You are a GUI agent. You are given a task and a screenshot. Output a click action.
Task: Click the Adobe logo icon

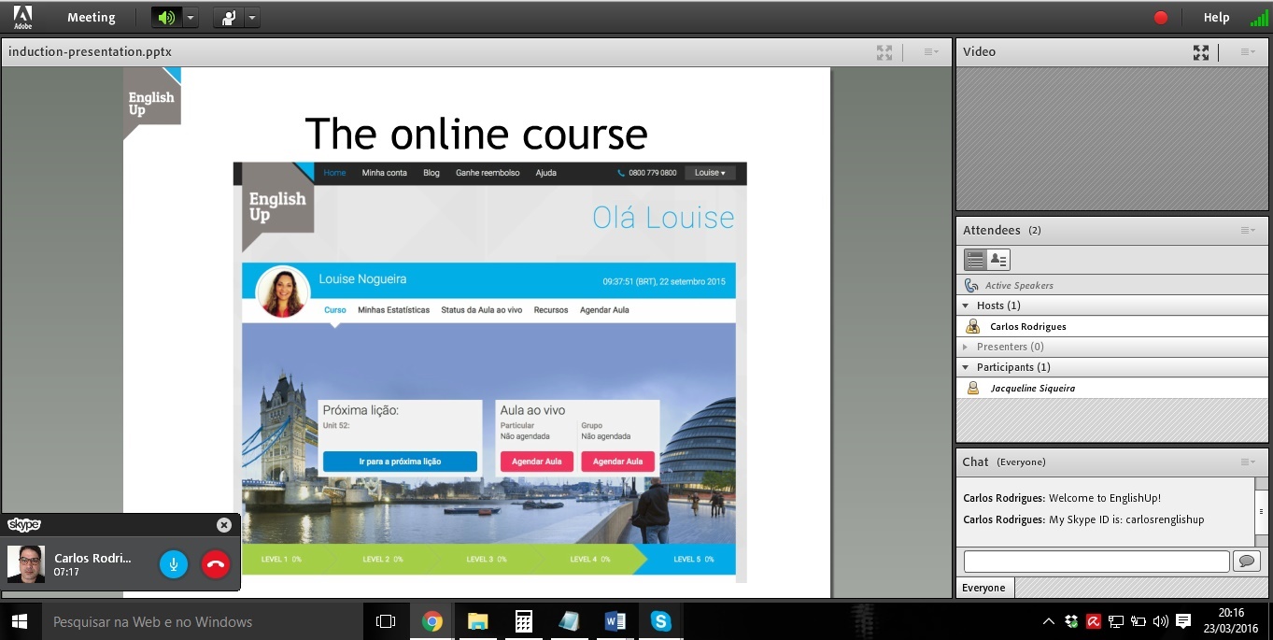coord(22,17)
